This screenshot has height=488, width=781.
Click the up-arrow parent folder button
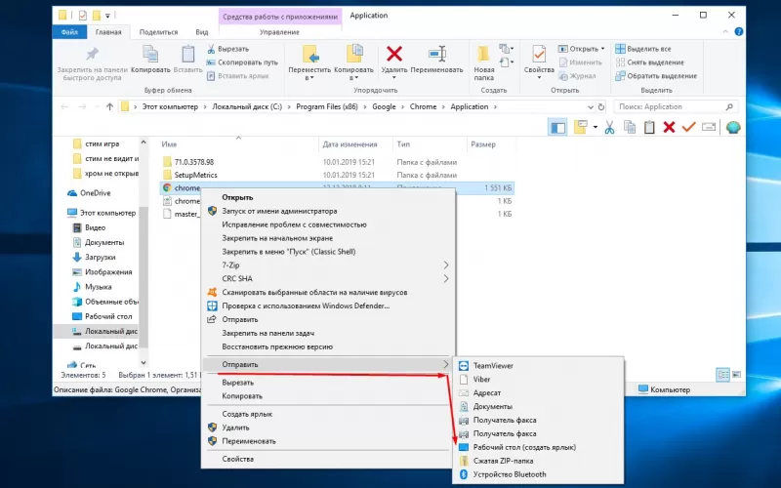(109, 106)
